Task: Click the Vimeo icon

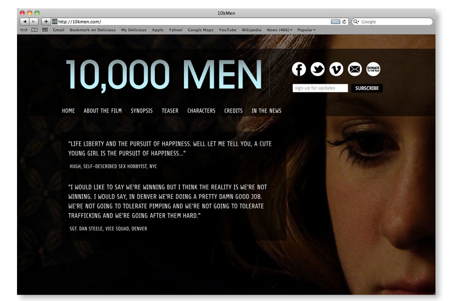Action: (336, 69)
